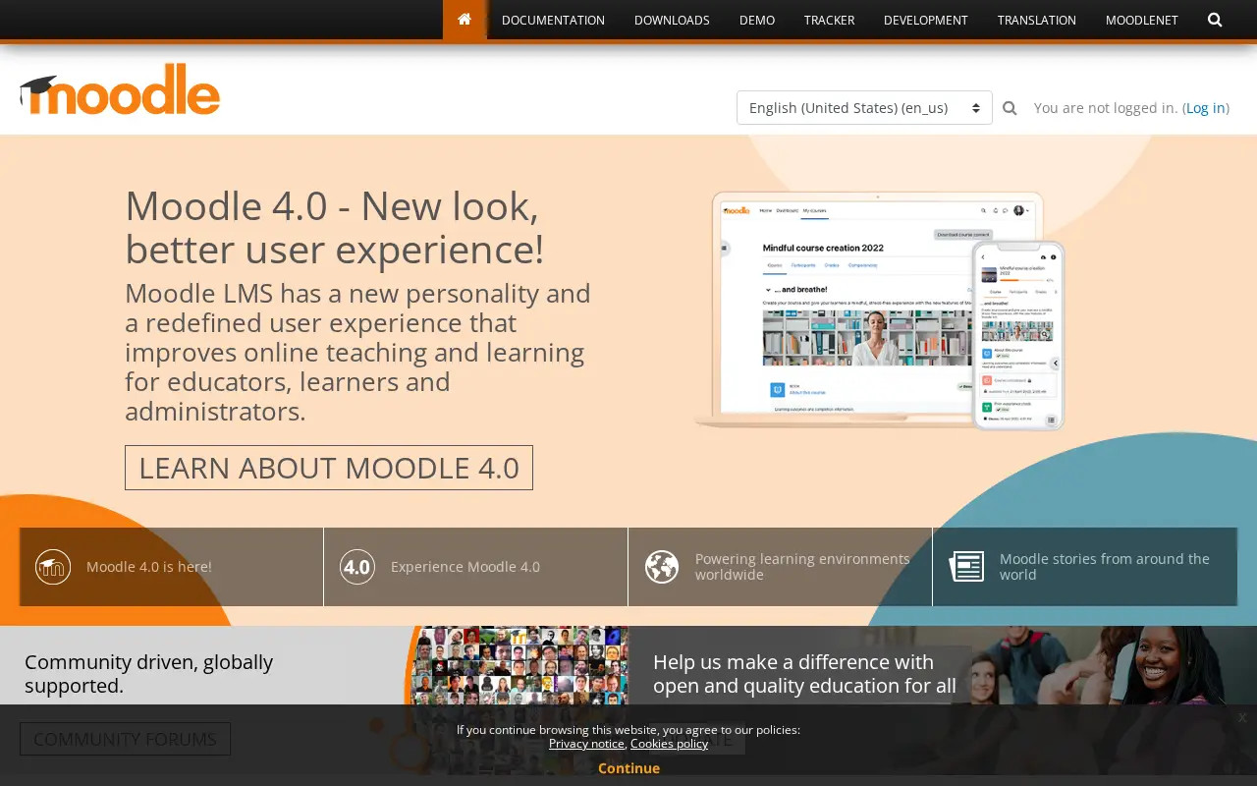Click the 4.0 circle icon

pyautogui.click(x=357, y=567)
